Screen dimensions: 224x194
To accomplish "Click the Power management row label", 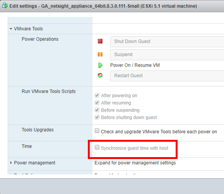I will coord(35,163).
